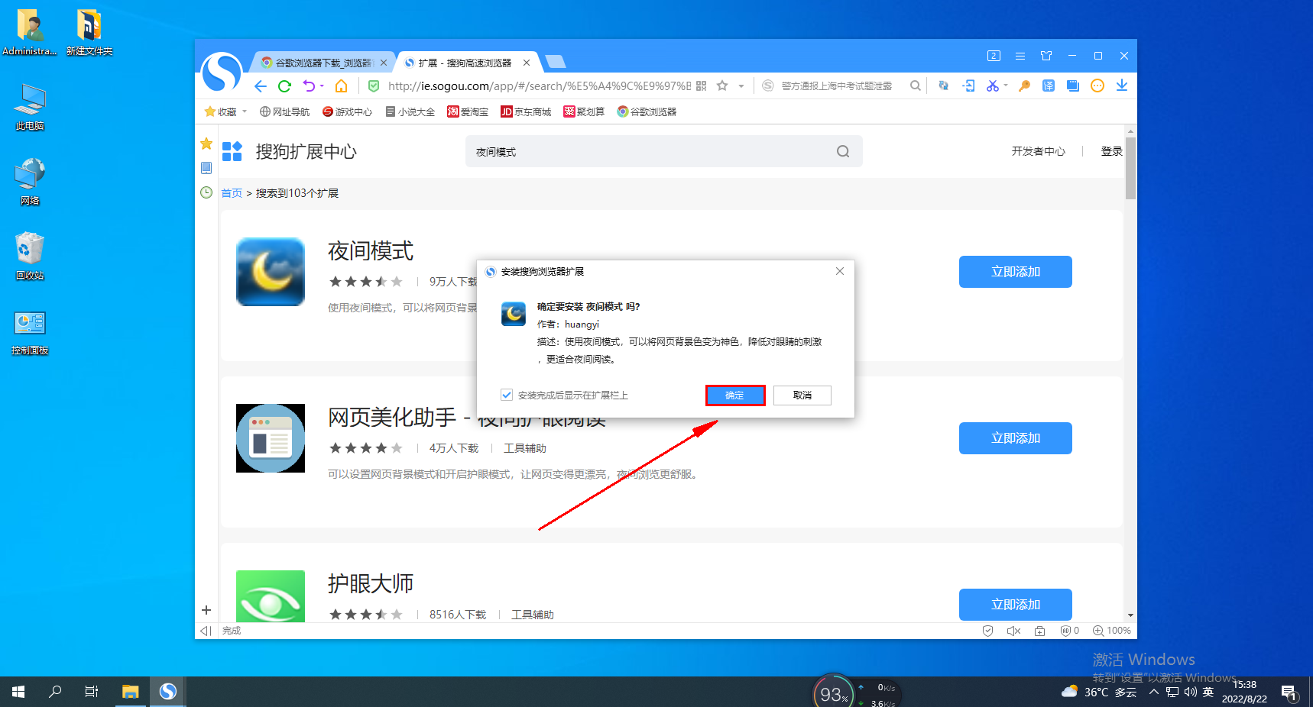Screen dimensions: 1313x707
Task: Click the page vertical scrollbar thumb
Action: tap(1130, 168)
